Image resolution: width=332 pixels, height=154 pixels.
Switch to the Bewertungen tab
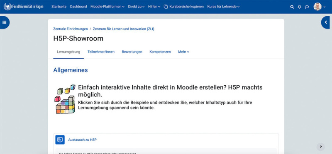(x=132, y=52)
